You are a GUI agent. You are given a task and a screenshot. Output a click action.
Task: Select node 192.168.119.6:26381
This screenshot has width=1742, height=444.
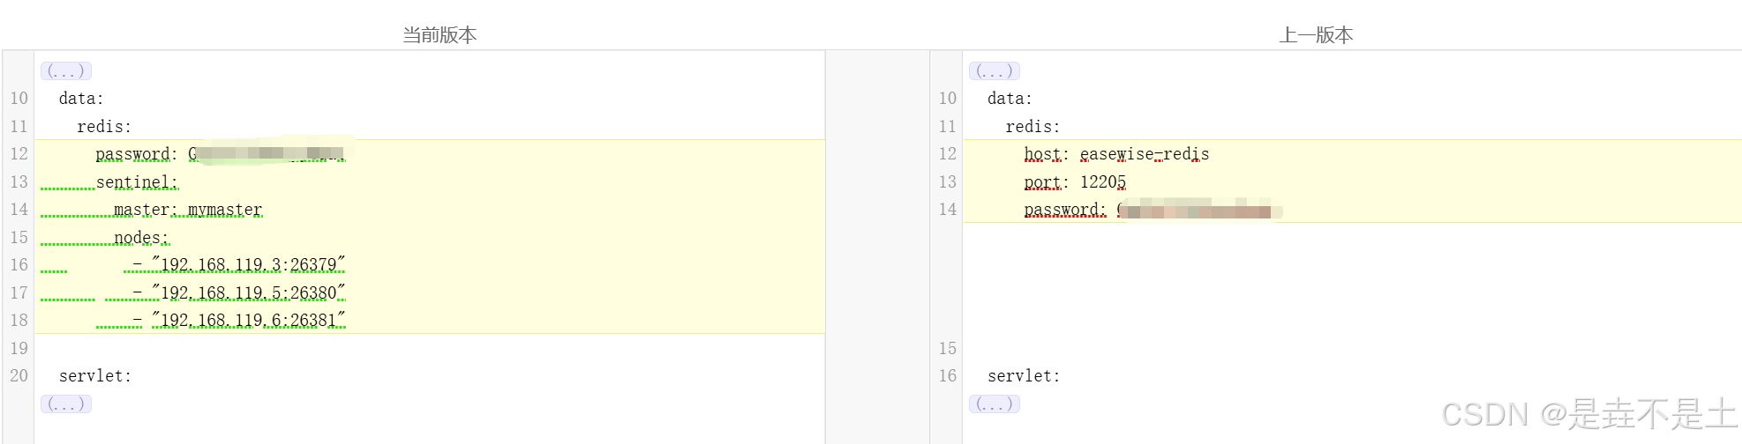(x=239, y=321)
